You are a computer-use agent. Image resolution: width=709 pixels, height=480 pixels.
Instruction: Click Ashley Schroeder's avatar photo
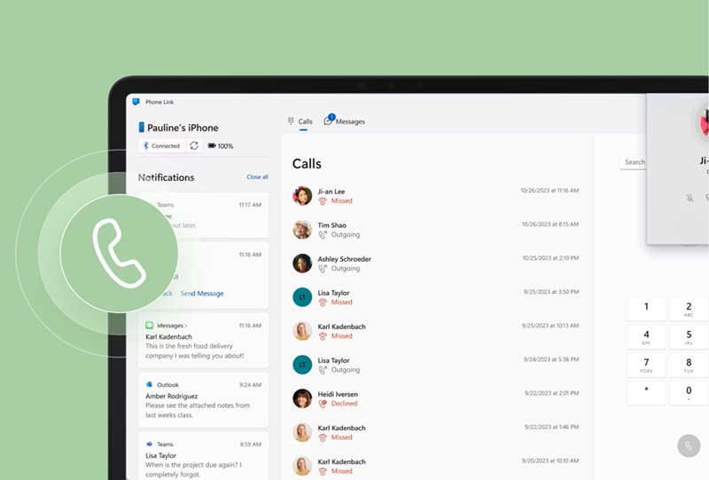[302, 264]
